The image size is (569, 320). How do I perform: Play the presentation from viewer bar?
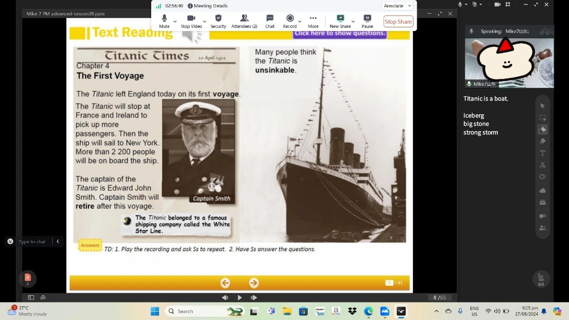pos(240,297)
